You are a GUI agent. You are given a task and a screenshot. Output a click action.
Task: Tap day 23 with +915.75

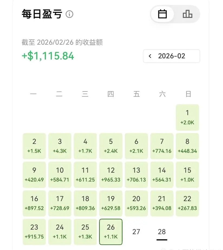tap(34, 232)
